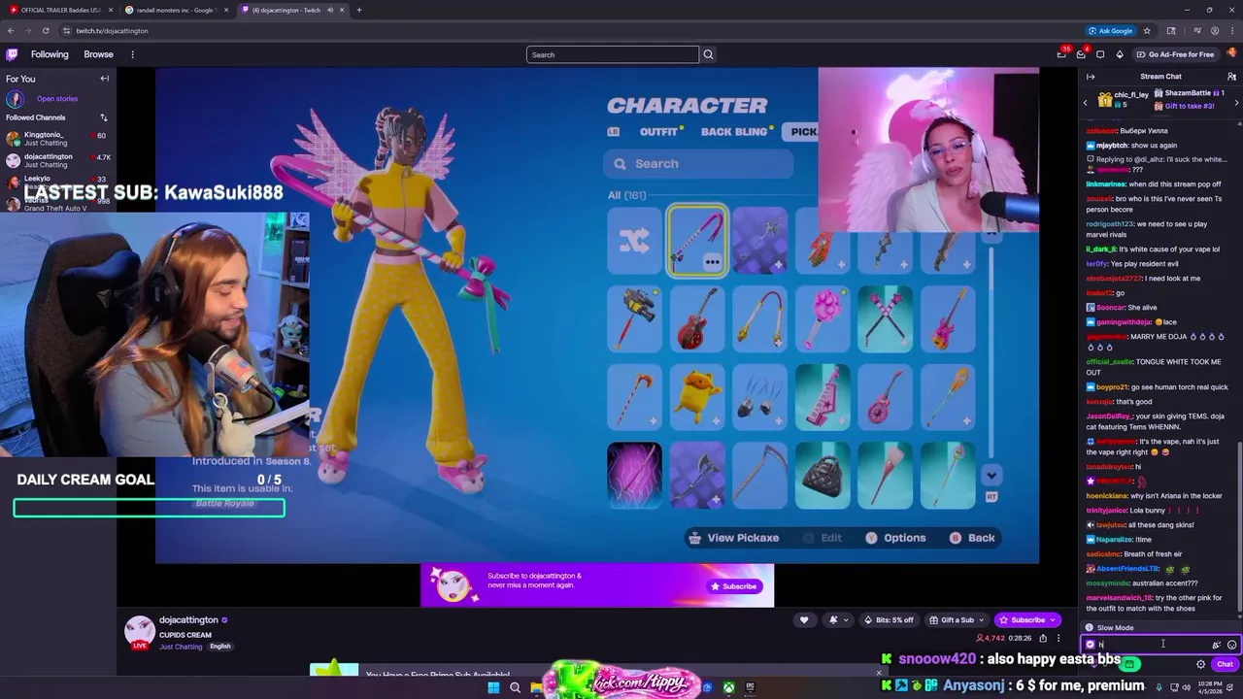Screen dimensions: 1243x699
Task: Click the English tag
Action: coord(220,647)
